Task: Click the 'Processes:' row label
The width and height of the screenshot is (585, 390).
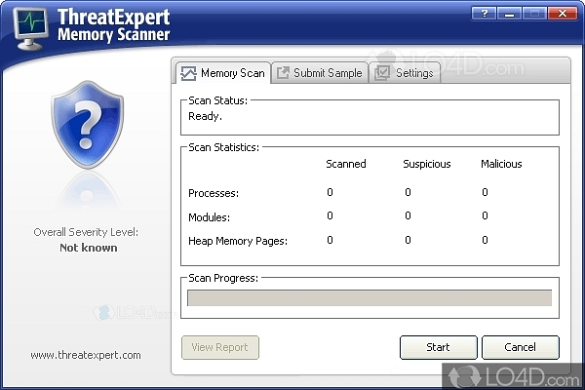Action: 214,193
